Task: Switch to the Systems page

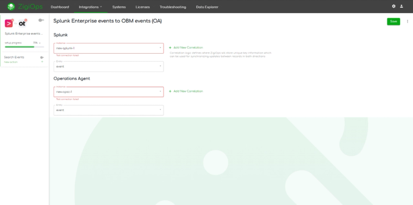Action: point(119,7)
